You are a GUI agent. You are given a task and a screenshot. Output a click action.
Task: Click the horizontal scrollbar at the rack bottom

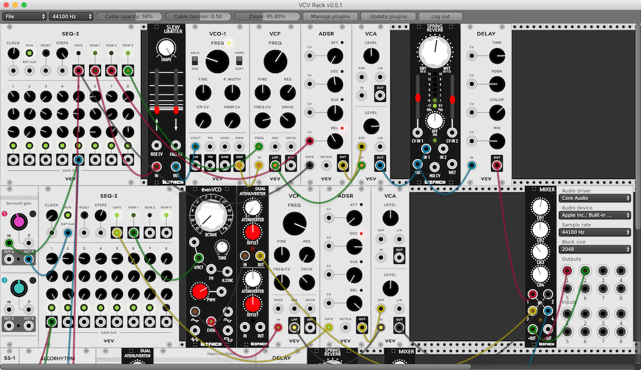click(235, 367)
